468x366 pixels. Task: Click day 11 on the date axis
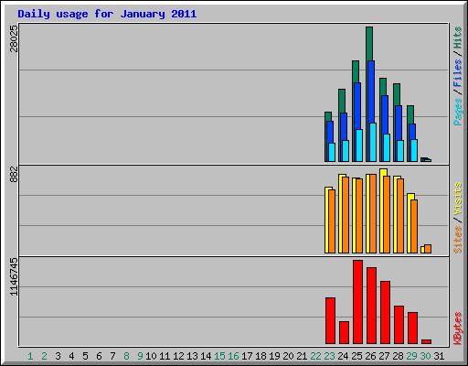click(x=165, y=356)
